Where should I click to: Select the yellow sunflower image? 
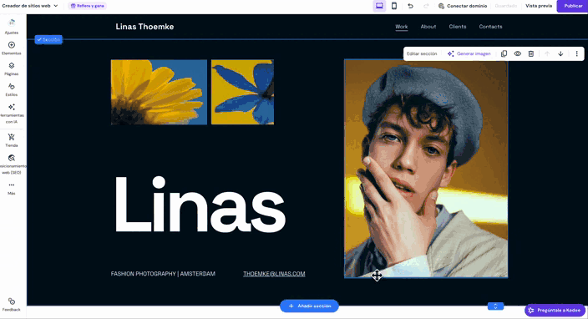tap(159, 92)
